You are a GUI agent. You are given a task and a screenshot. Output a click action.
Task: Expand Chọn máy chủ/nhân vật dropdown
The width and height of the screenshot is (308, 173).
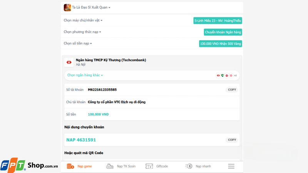[83, 20]
